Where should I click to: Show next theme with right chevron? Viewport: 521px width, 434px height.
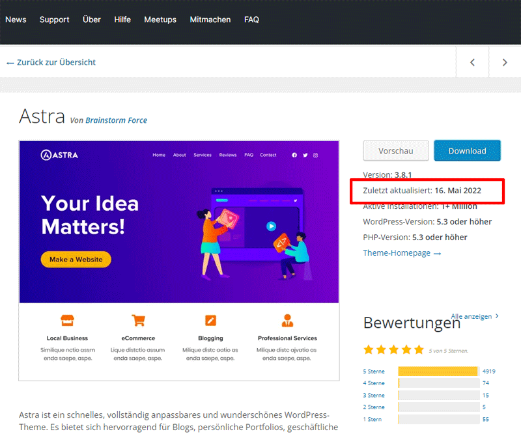pyautogui.click(x=505, y=62)
